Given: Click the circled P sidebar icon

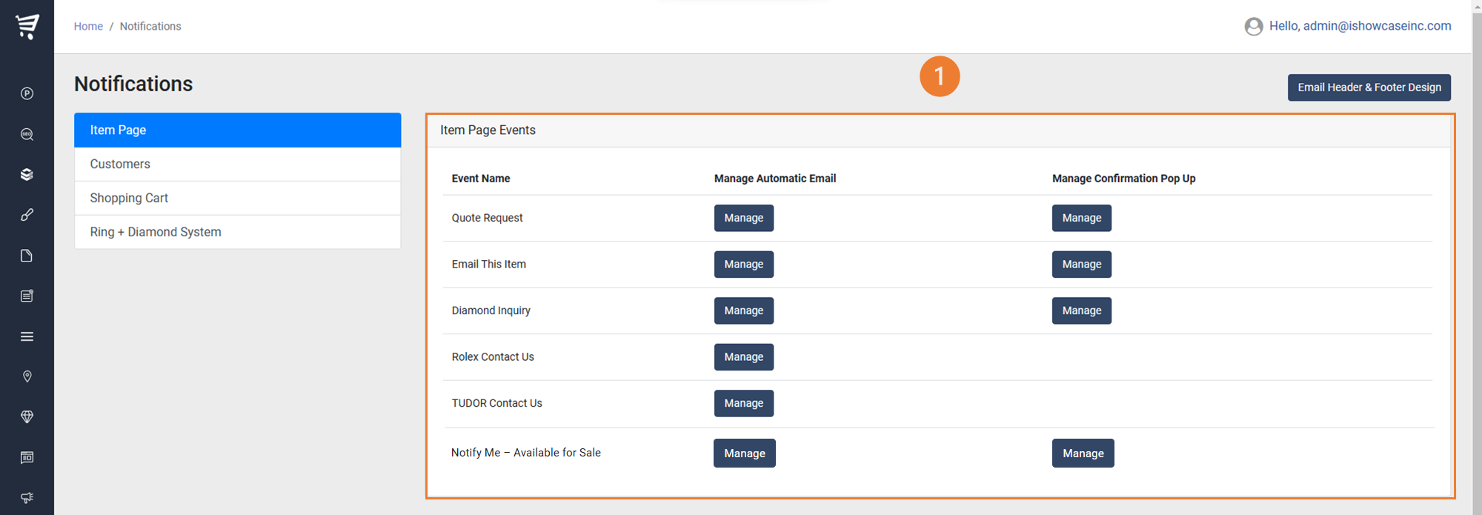Looking at the screenshot, I should pyautogui.click(x=27, y=93).
